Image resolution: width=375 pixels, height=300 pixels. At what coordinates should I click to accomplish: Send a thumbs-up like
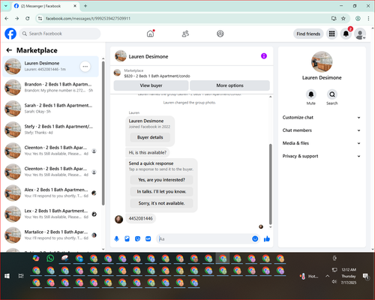click(267, 238)
